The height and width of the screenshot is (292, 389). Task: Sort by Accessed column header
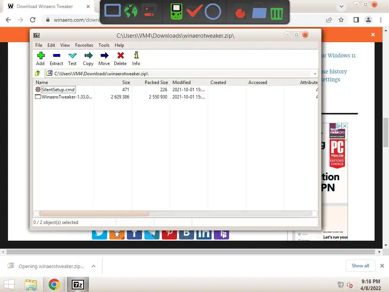(x=265, y=82)
